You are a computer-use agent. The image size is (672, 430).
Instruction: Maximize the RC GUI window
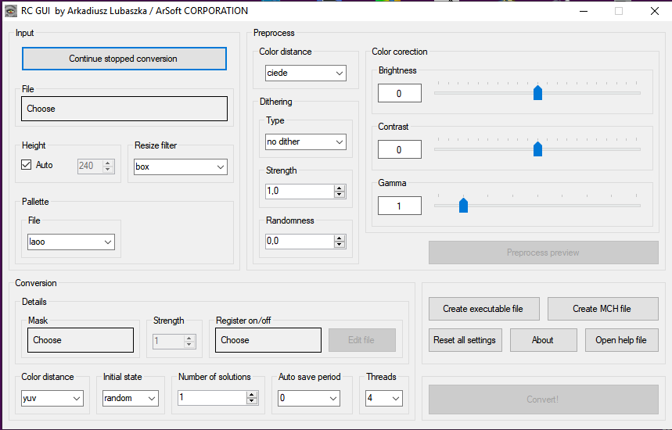[x=619, y=11]
